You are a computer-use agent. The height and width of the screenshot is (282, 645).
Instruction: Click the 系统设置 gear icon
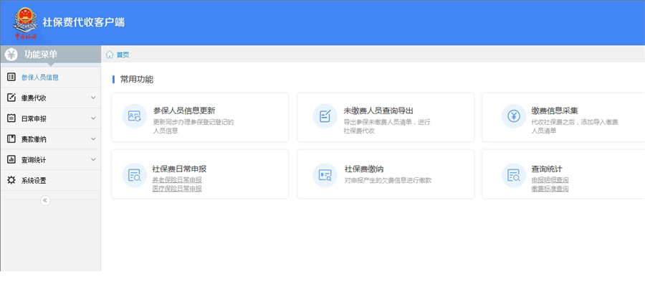[x=11, y=180]
